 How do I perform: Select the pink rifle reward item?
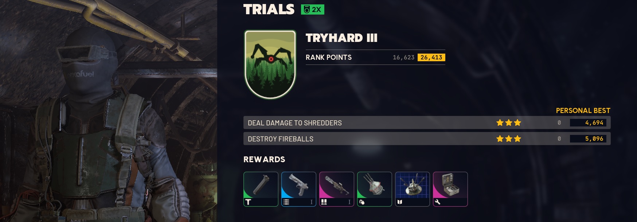pos(337,189)
